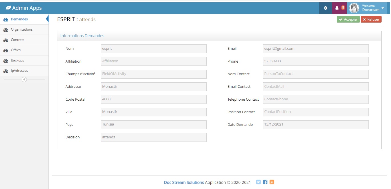Viewport: 391px width, 189px height.
Task: Collapse the sidebar with double-chevron button
Action: 24,79
